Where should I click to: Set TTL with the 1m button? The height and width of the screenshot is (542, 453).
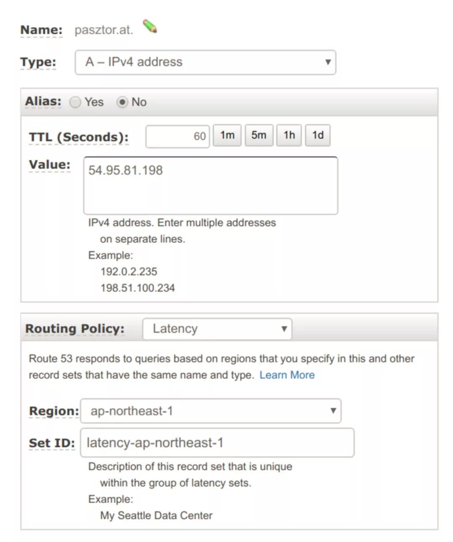[x=227, y=135]
